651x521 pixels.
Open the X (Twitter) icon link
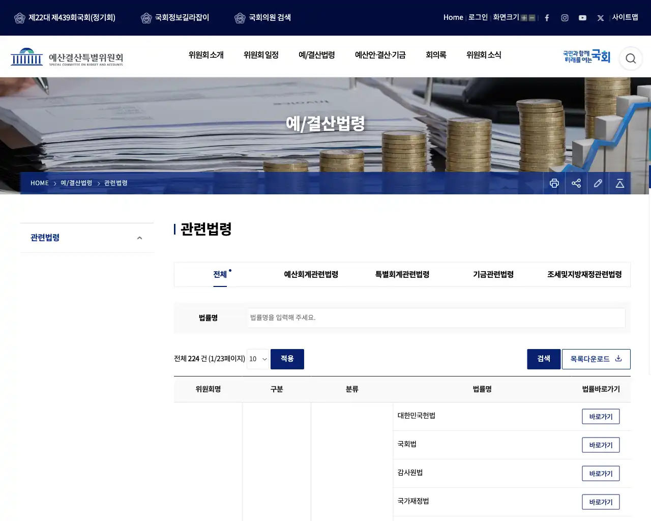[601, 18]
